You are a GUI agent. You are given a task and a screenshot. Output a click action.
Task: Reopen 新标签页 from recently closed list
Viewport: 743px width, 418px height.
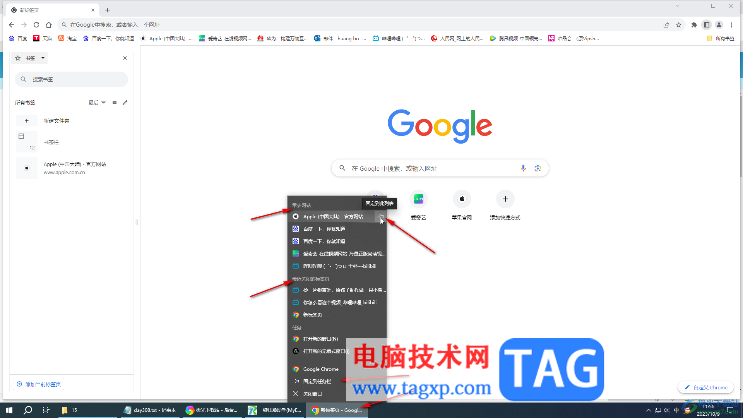[x=337, y=315]
